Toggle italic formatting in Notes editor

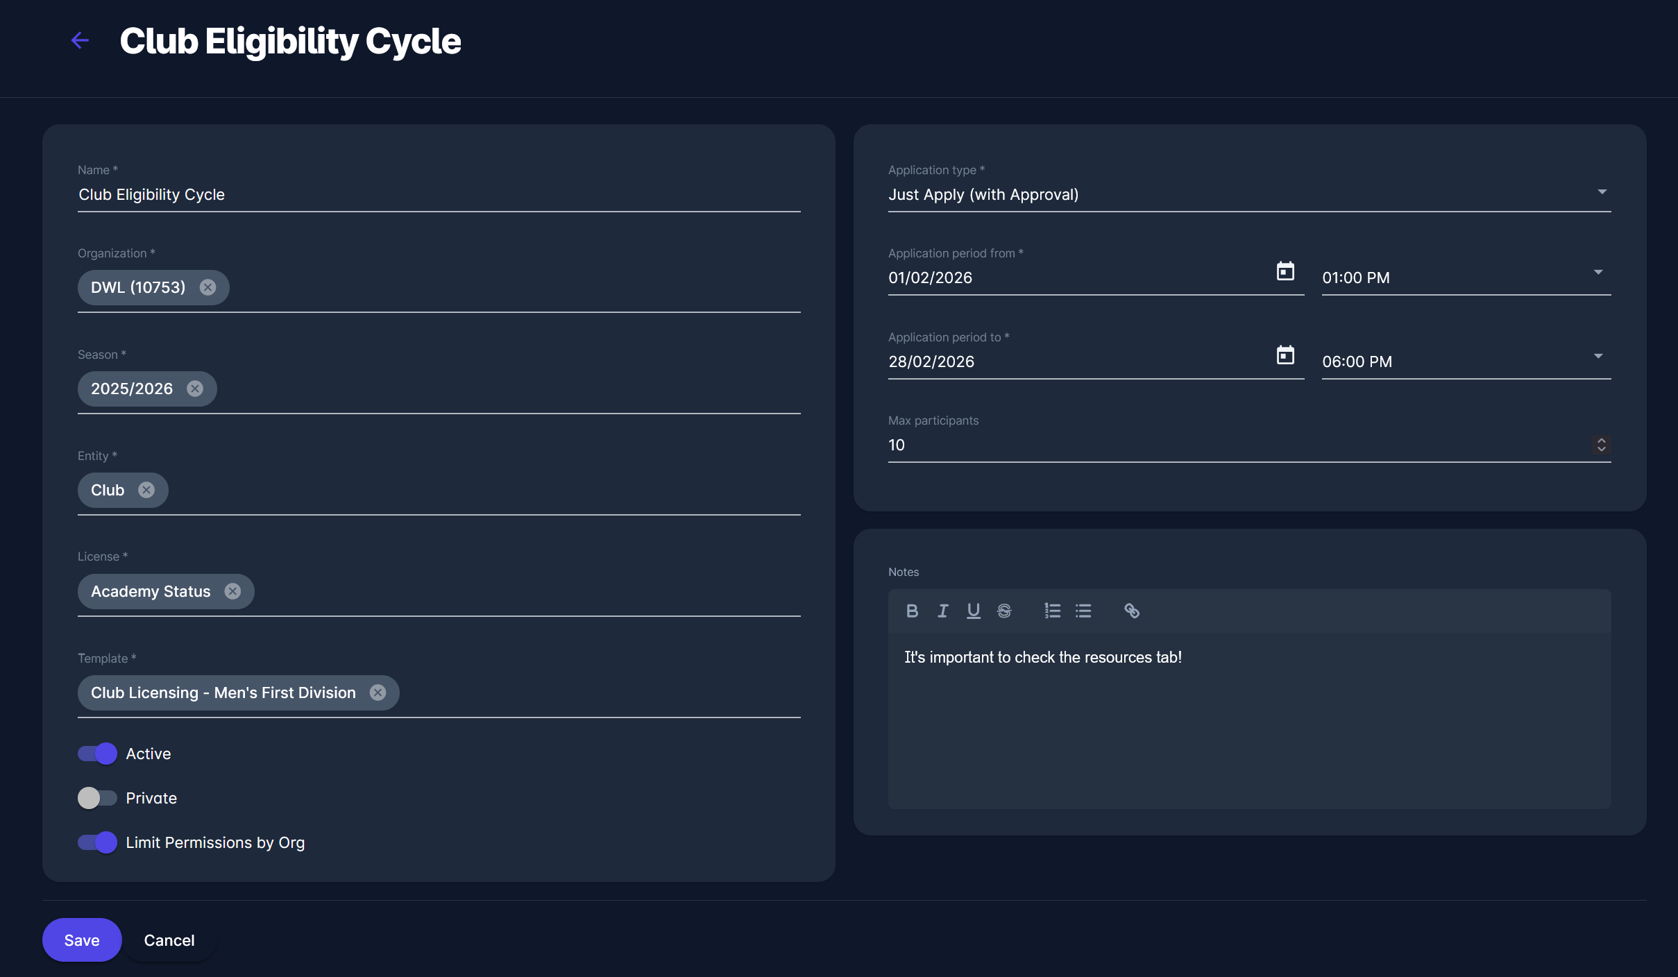coord(942,611)
